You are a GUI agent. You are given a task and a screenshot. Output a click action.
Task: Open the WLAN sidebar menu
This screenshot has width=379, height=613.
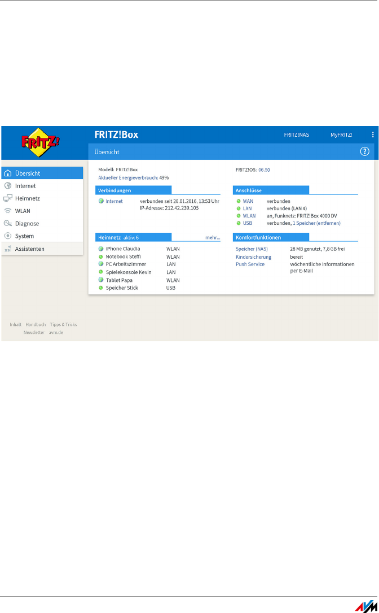(x=42, y=211)
